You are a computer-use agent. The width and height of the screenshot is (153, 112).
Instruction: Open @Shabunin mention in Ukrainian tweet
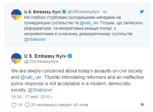[x=35, y=39]
